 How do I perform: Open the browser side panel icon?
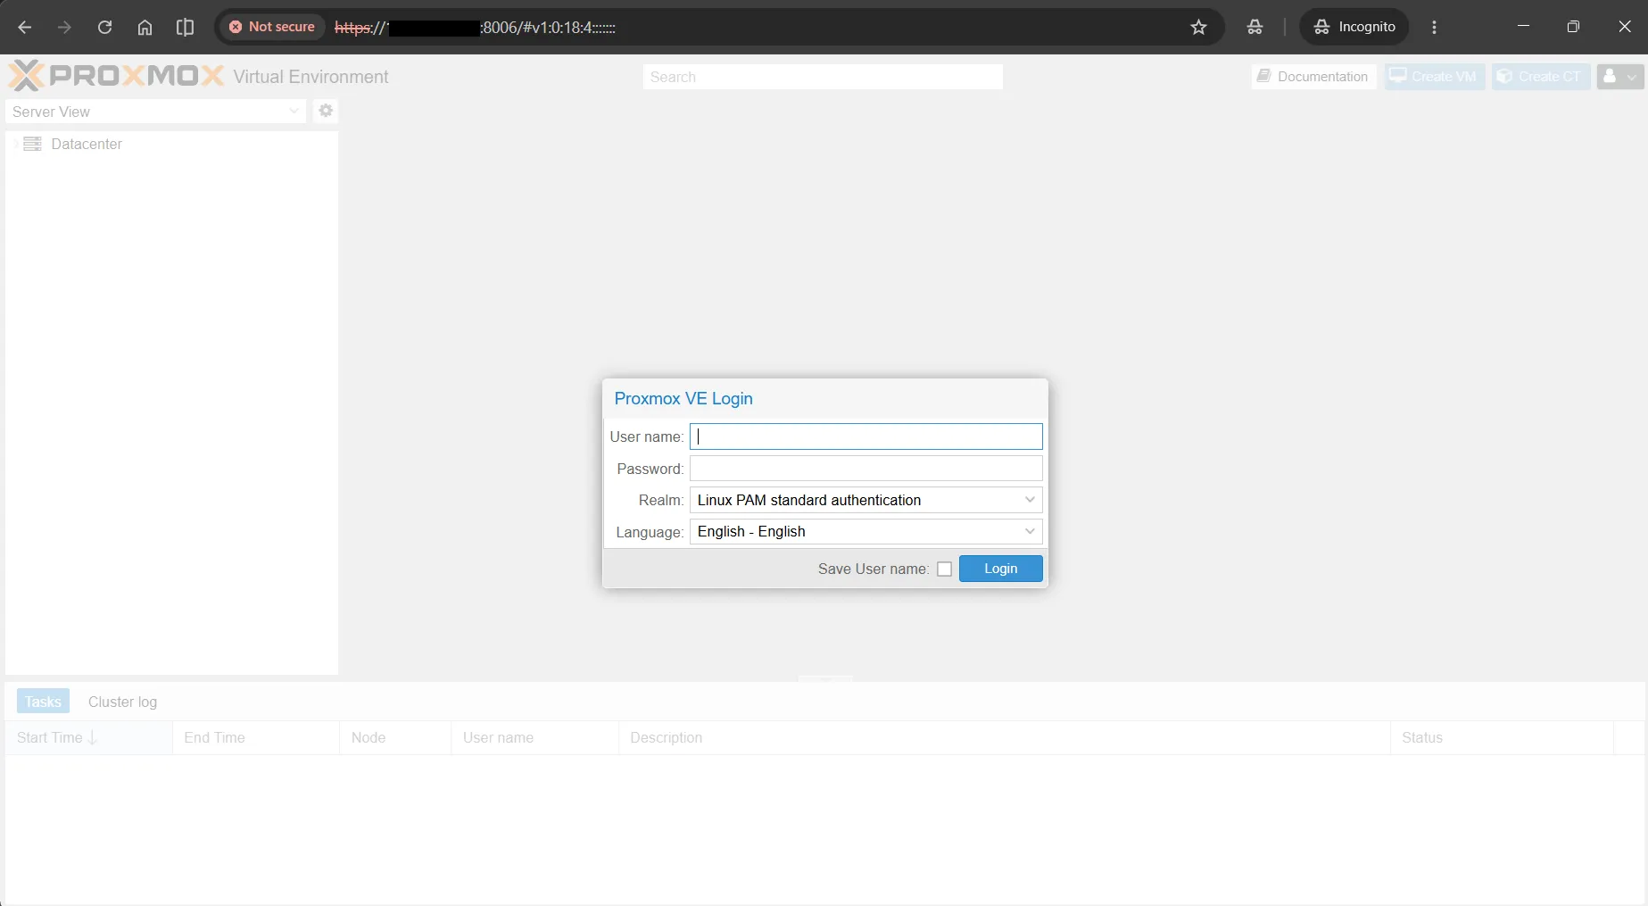(185, 27)
